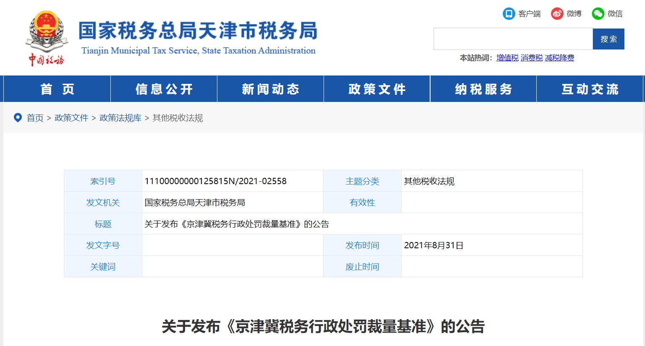This screenshot has width=645, height=346.
Task: Click the 标题 label cell
Action: [103, 224]
